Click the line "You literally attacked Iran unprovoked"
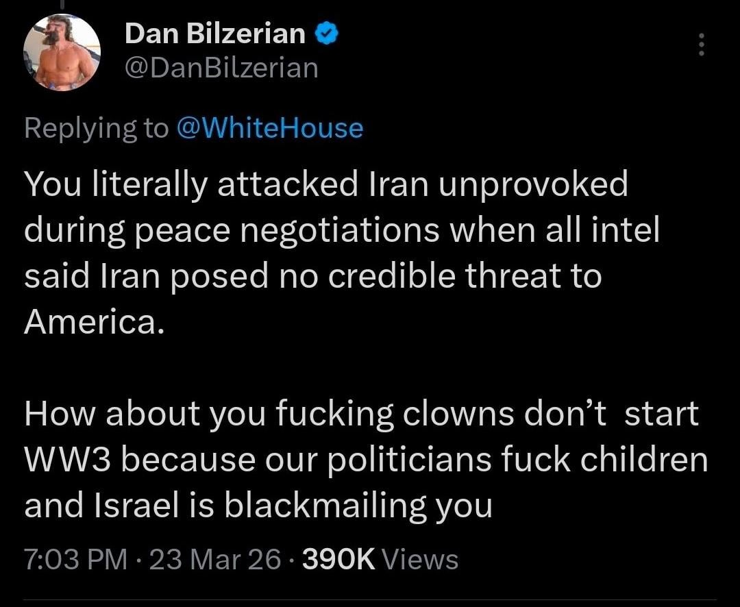This screenshot has width=740, height=607. tap(325, 184)
